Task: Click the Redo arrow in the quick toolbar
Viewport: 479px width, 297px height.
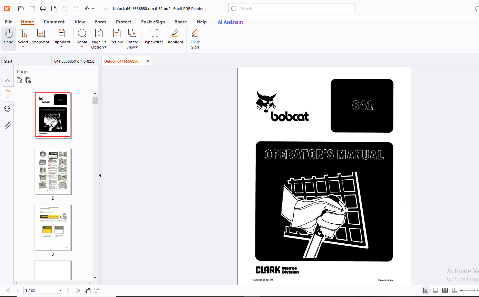Action: tap(76, 9)
